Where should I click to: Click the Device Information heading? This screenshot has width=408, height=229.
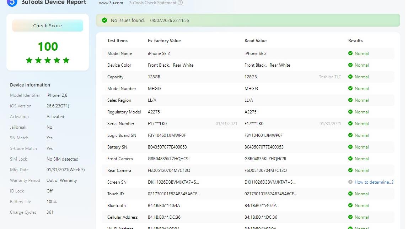pyautogui.click(x=30, y=85)
